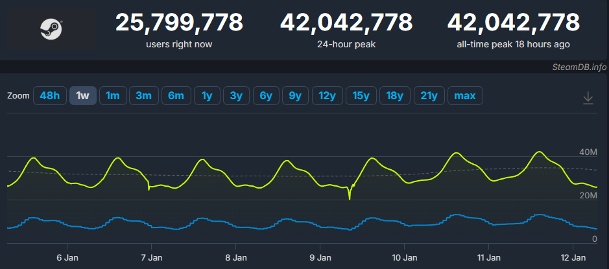The width and height of the screenshot is (609, 269).
Task: Zoom chart to 12y
Action: click(x=327, y=96)
